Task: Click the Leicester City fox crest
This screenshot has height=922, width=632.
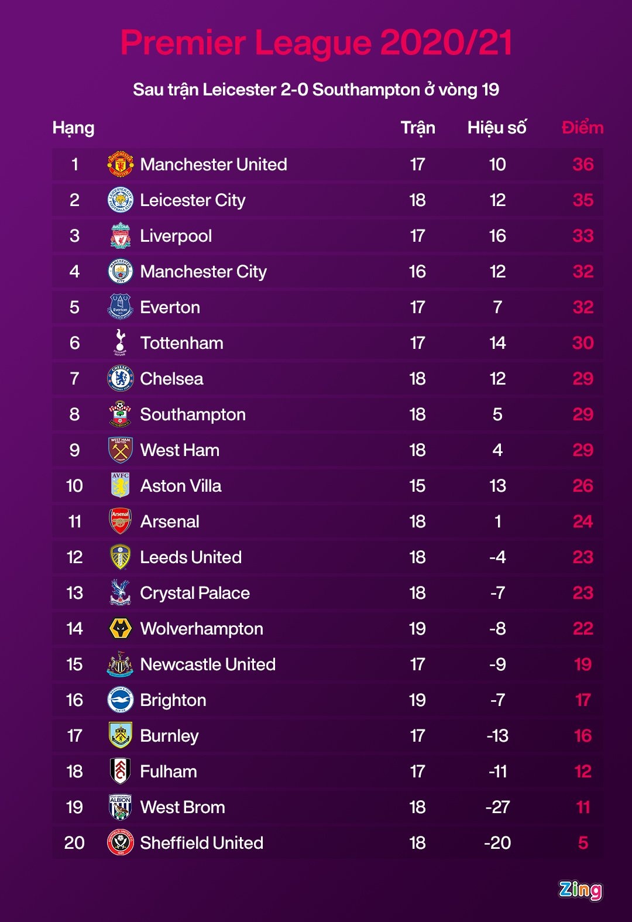Action: pos(120,200)
